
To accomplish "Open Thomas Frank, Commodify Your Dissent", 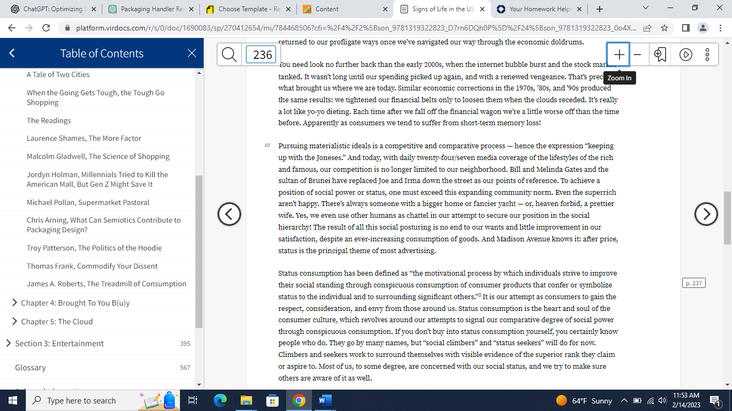I will click(x=92, y=266).
